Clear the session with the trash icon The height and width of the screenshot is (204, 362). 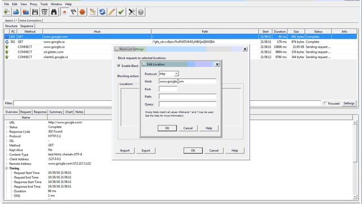[x=45, y=12]
